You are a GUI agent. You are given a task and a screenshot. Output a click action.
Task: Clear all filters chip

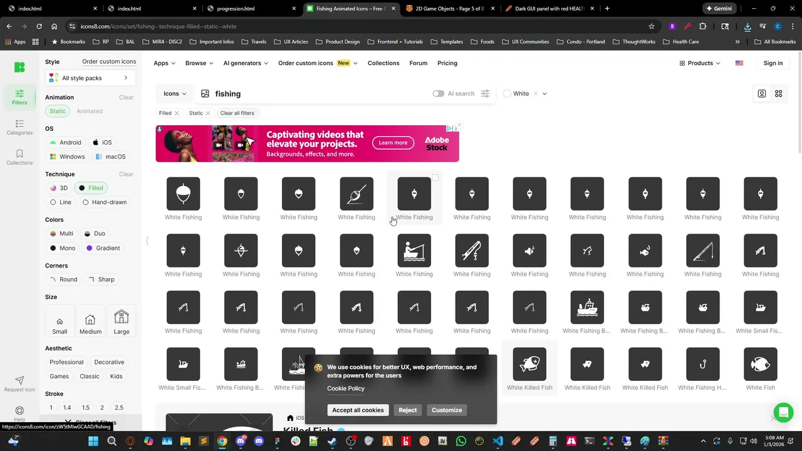237,113
